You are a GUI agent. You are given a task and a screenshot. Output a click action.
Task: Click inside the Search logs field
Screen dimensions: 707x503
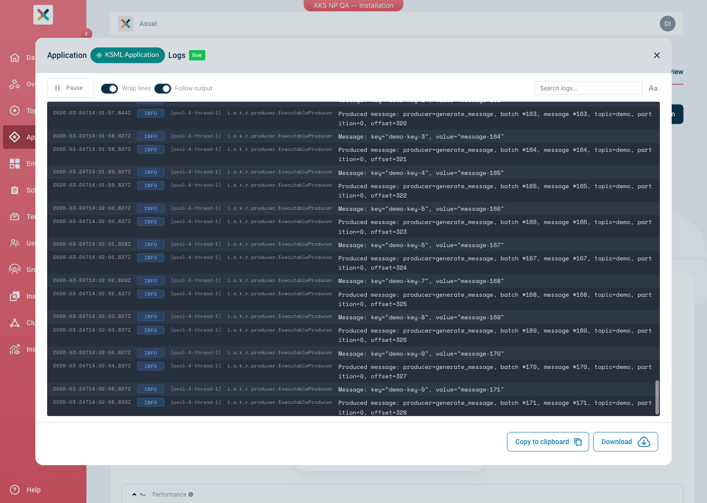(x=588, y=88)
